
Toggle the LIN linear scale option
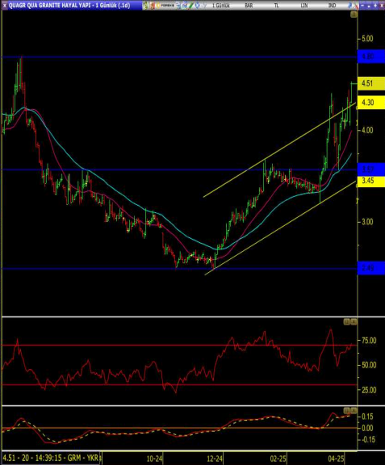tap(304, 6)
